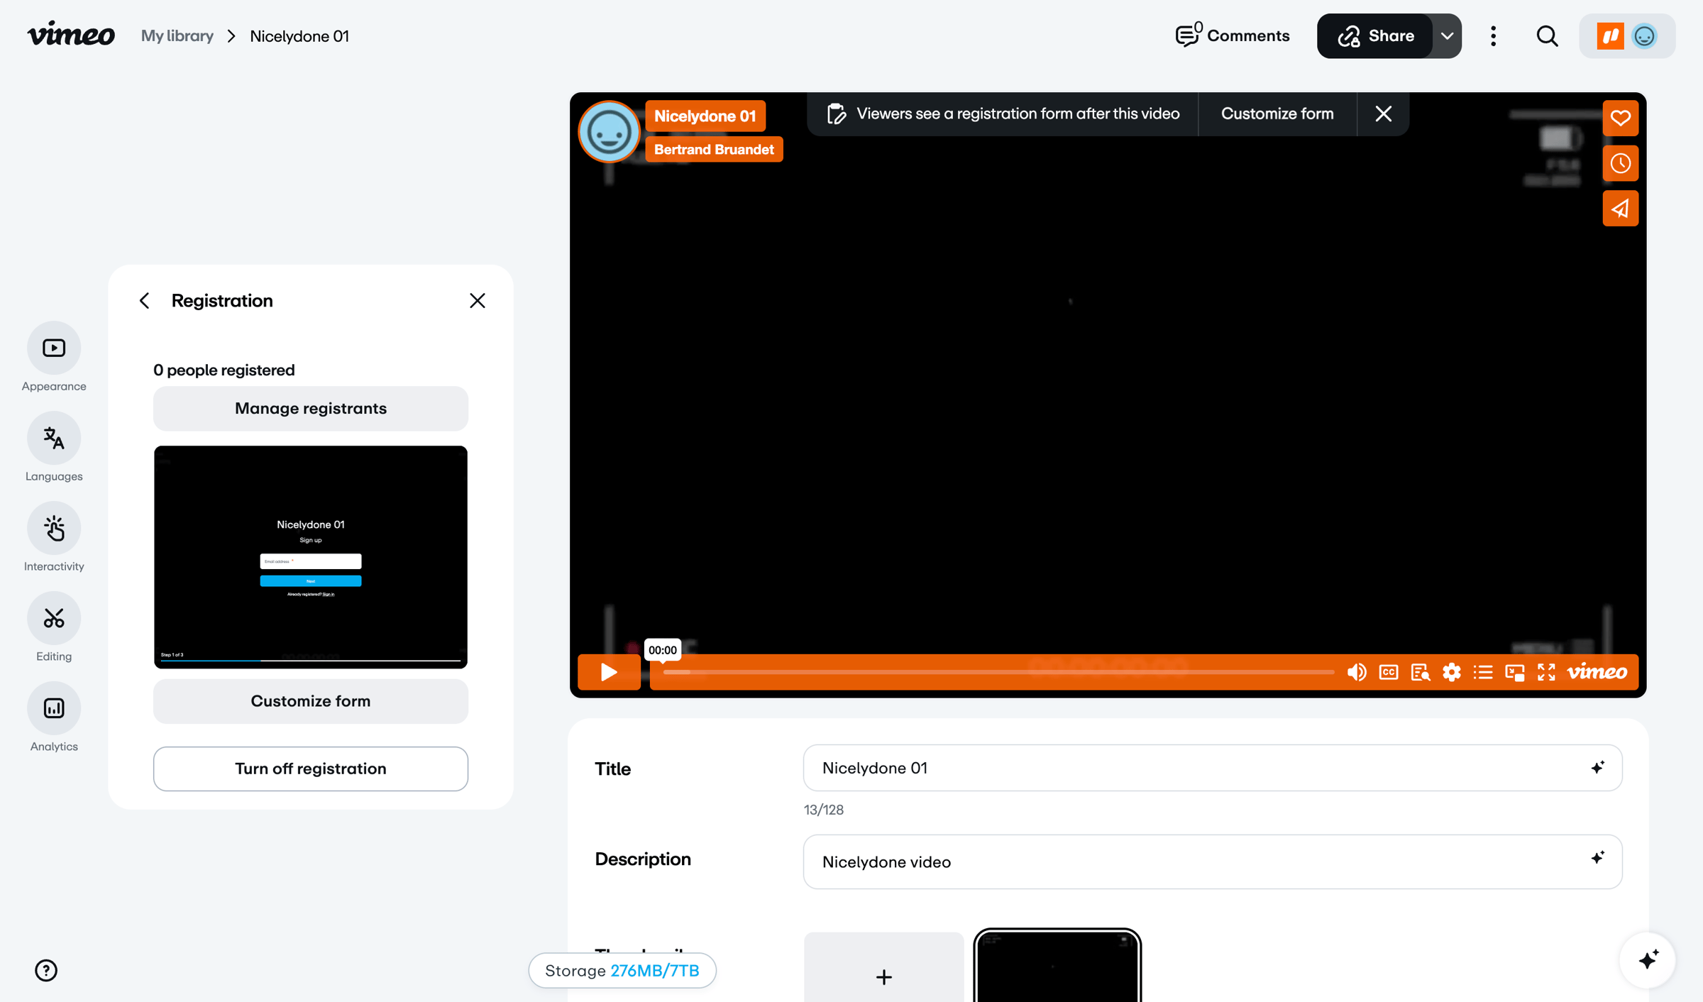Navigate to My library breadcrumb
1703x1002 pixels.
[x=177, y=35]
